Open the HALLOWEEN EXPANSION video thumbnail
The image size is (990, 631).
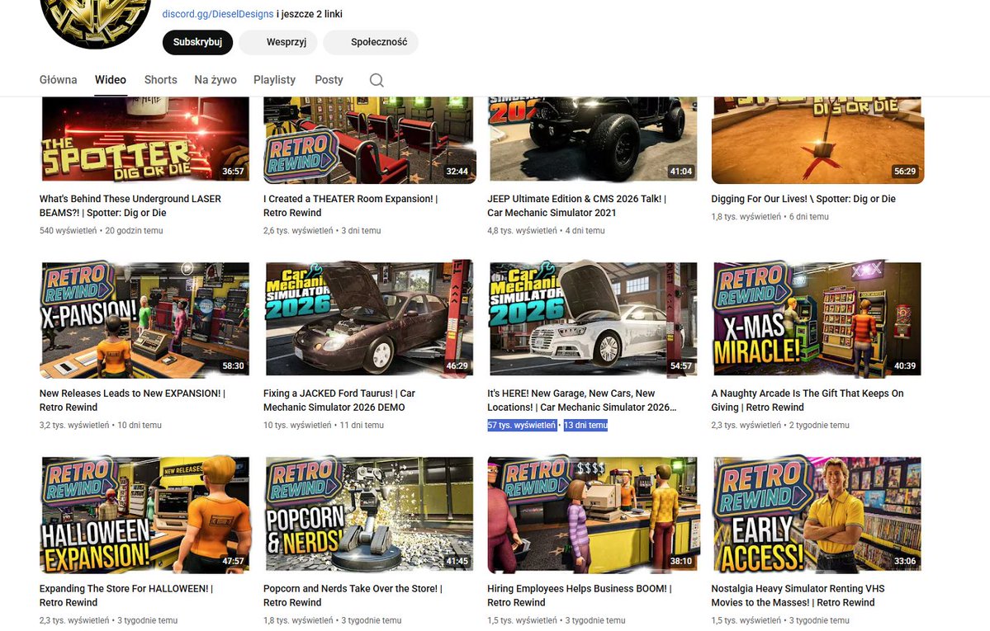pos(144,514)
